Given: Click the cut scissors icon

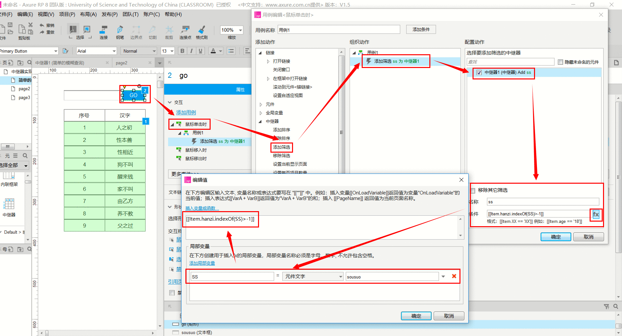Looking at the screenshot, I should pyautogui.click(x=30, y=25).
